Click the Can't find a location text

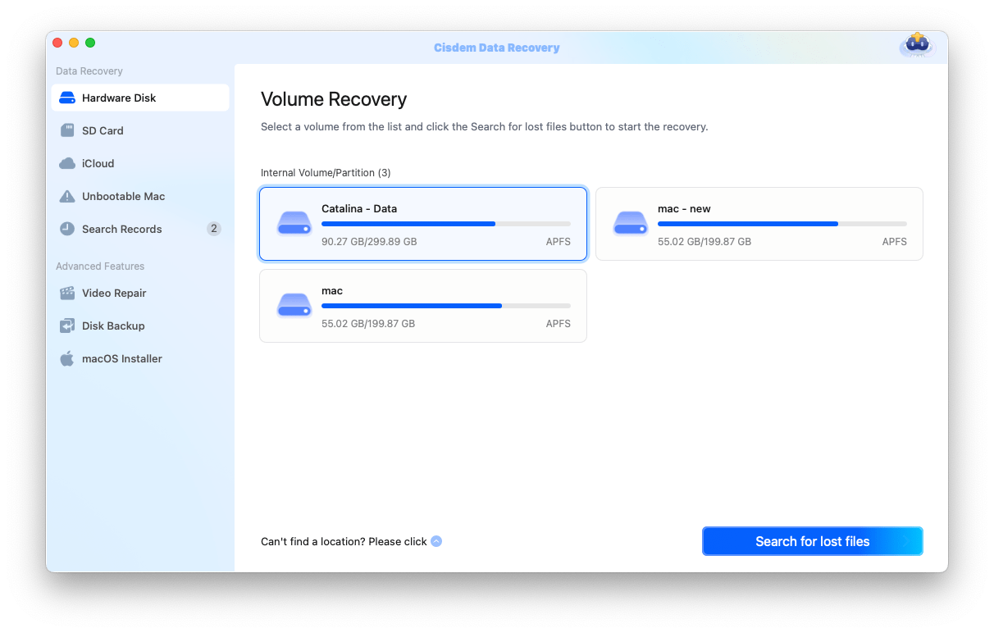click(342, 541)
